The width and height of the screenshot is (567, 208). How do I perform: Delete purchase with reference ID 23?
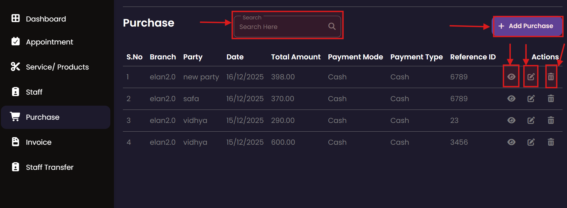coord(551,120)
